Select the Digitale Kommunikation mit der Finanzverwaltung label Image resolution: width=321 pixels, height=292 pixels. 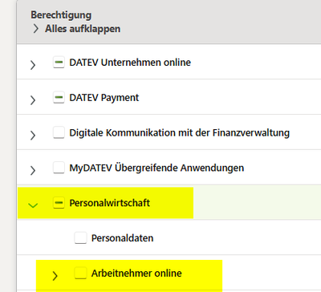(180, 133)
